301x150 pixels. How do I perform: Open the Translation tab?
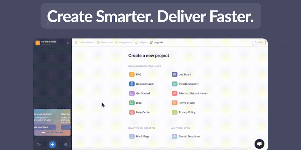(105, 42)
